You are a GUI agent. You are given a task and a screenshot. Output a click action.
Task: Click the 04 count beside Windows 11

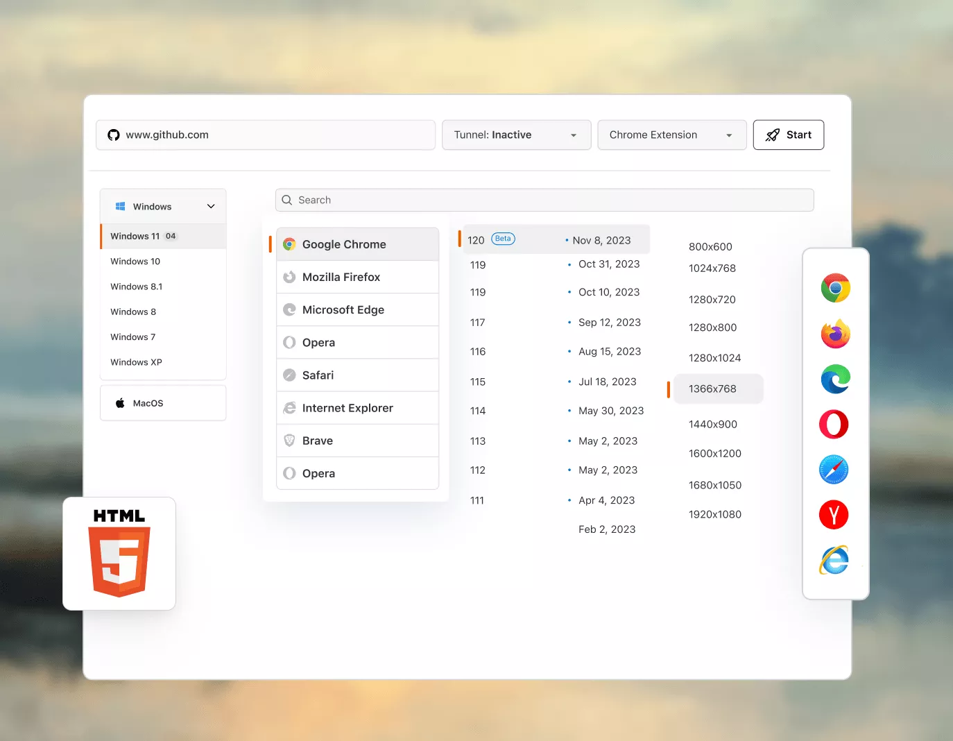point(171,236)
